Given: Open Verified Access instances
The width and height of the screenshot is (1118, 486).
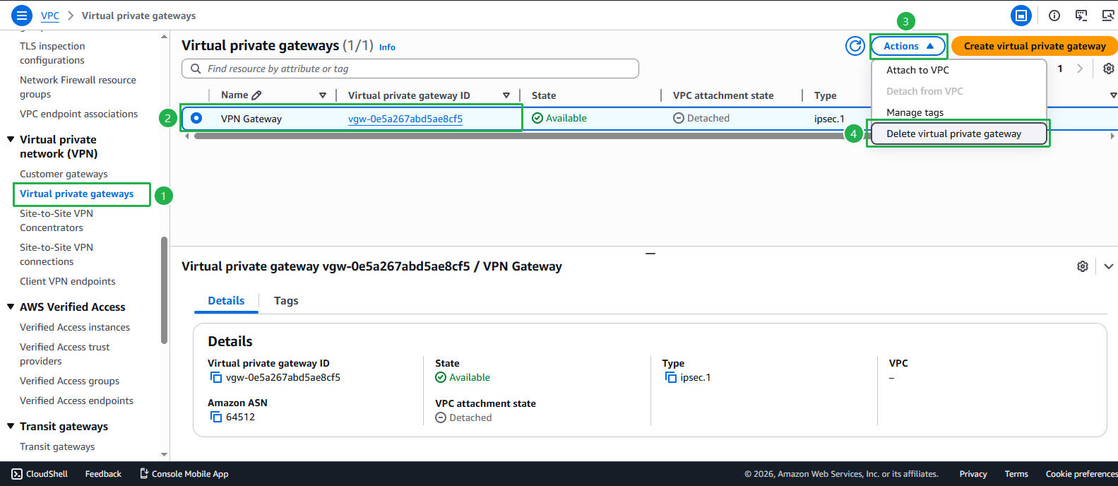Looking at the screenshot, I should pos(75,327).
